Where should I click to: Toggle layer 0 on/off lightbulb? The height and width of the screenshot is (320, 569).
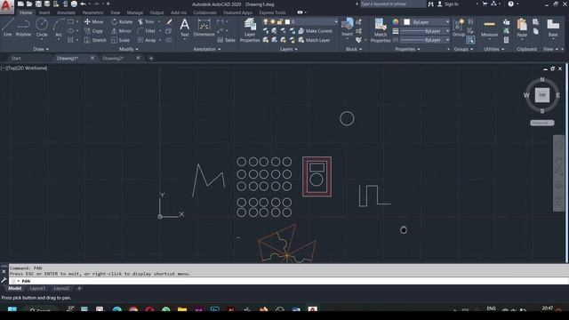click(266, 21)
